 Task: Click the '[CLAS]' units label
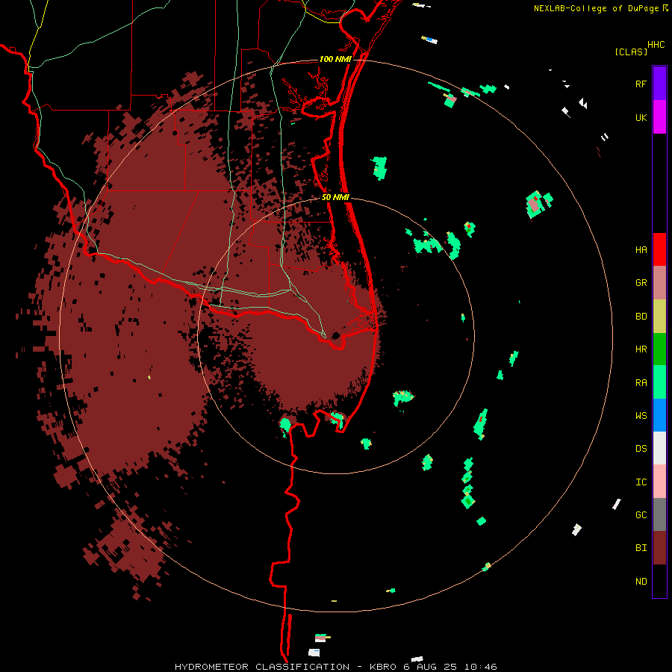pos(631,52)
